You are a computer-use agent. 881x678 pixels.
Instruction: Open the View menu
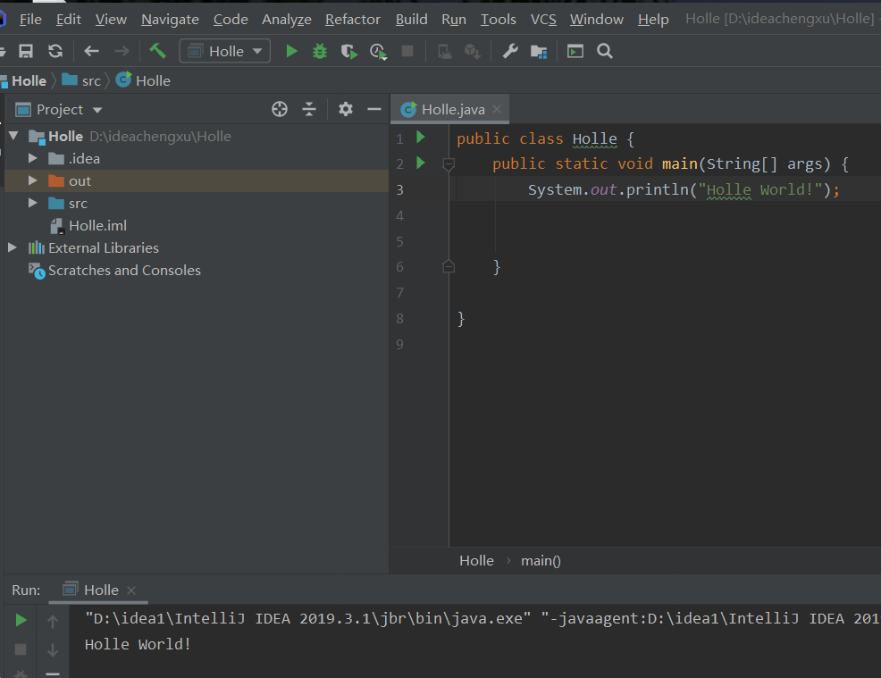(111, 20)
